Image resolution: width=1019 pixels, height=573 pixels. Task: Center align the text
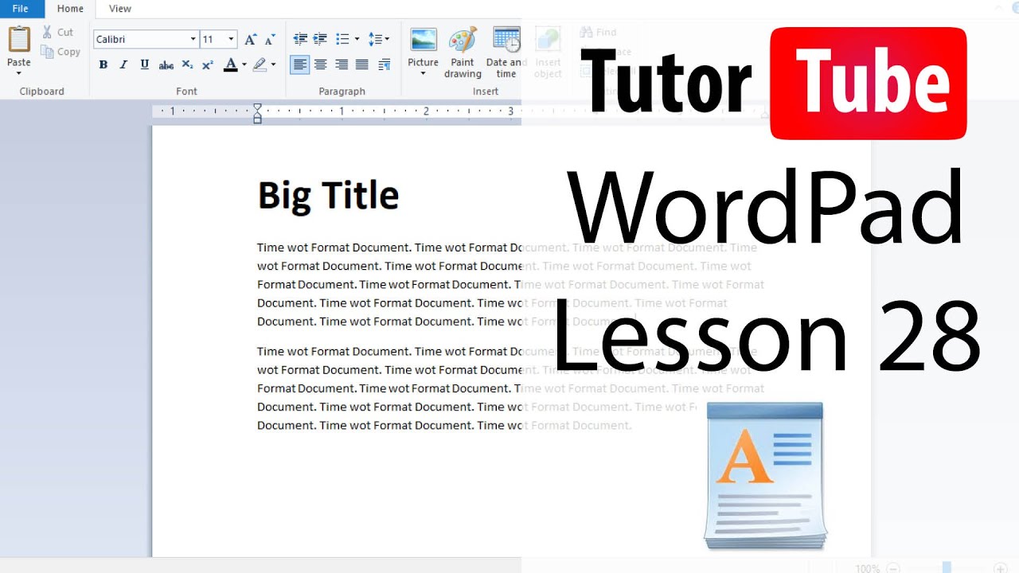[x=321, y=65]
